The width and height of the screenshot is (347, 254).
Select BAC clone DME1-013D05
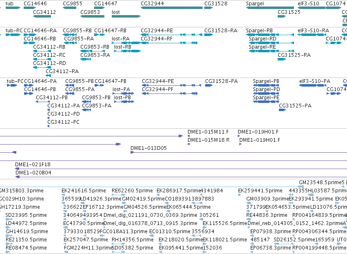coord(149,148)
